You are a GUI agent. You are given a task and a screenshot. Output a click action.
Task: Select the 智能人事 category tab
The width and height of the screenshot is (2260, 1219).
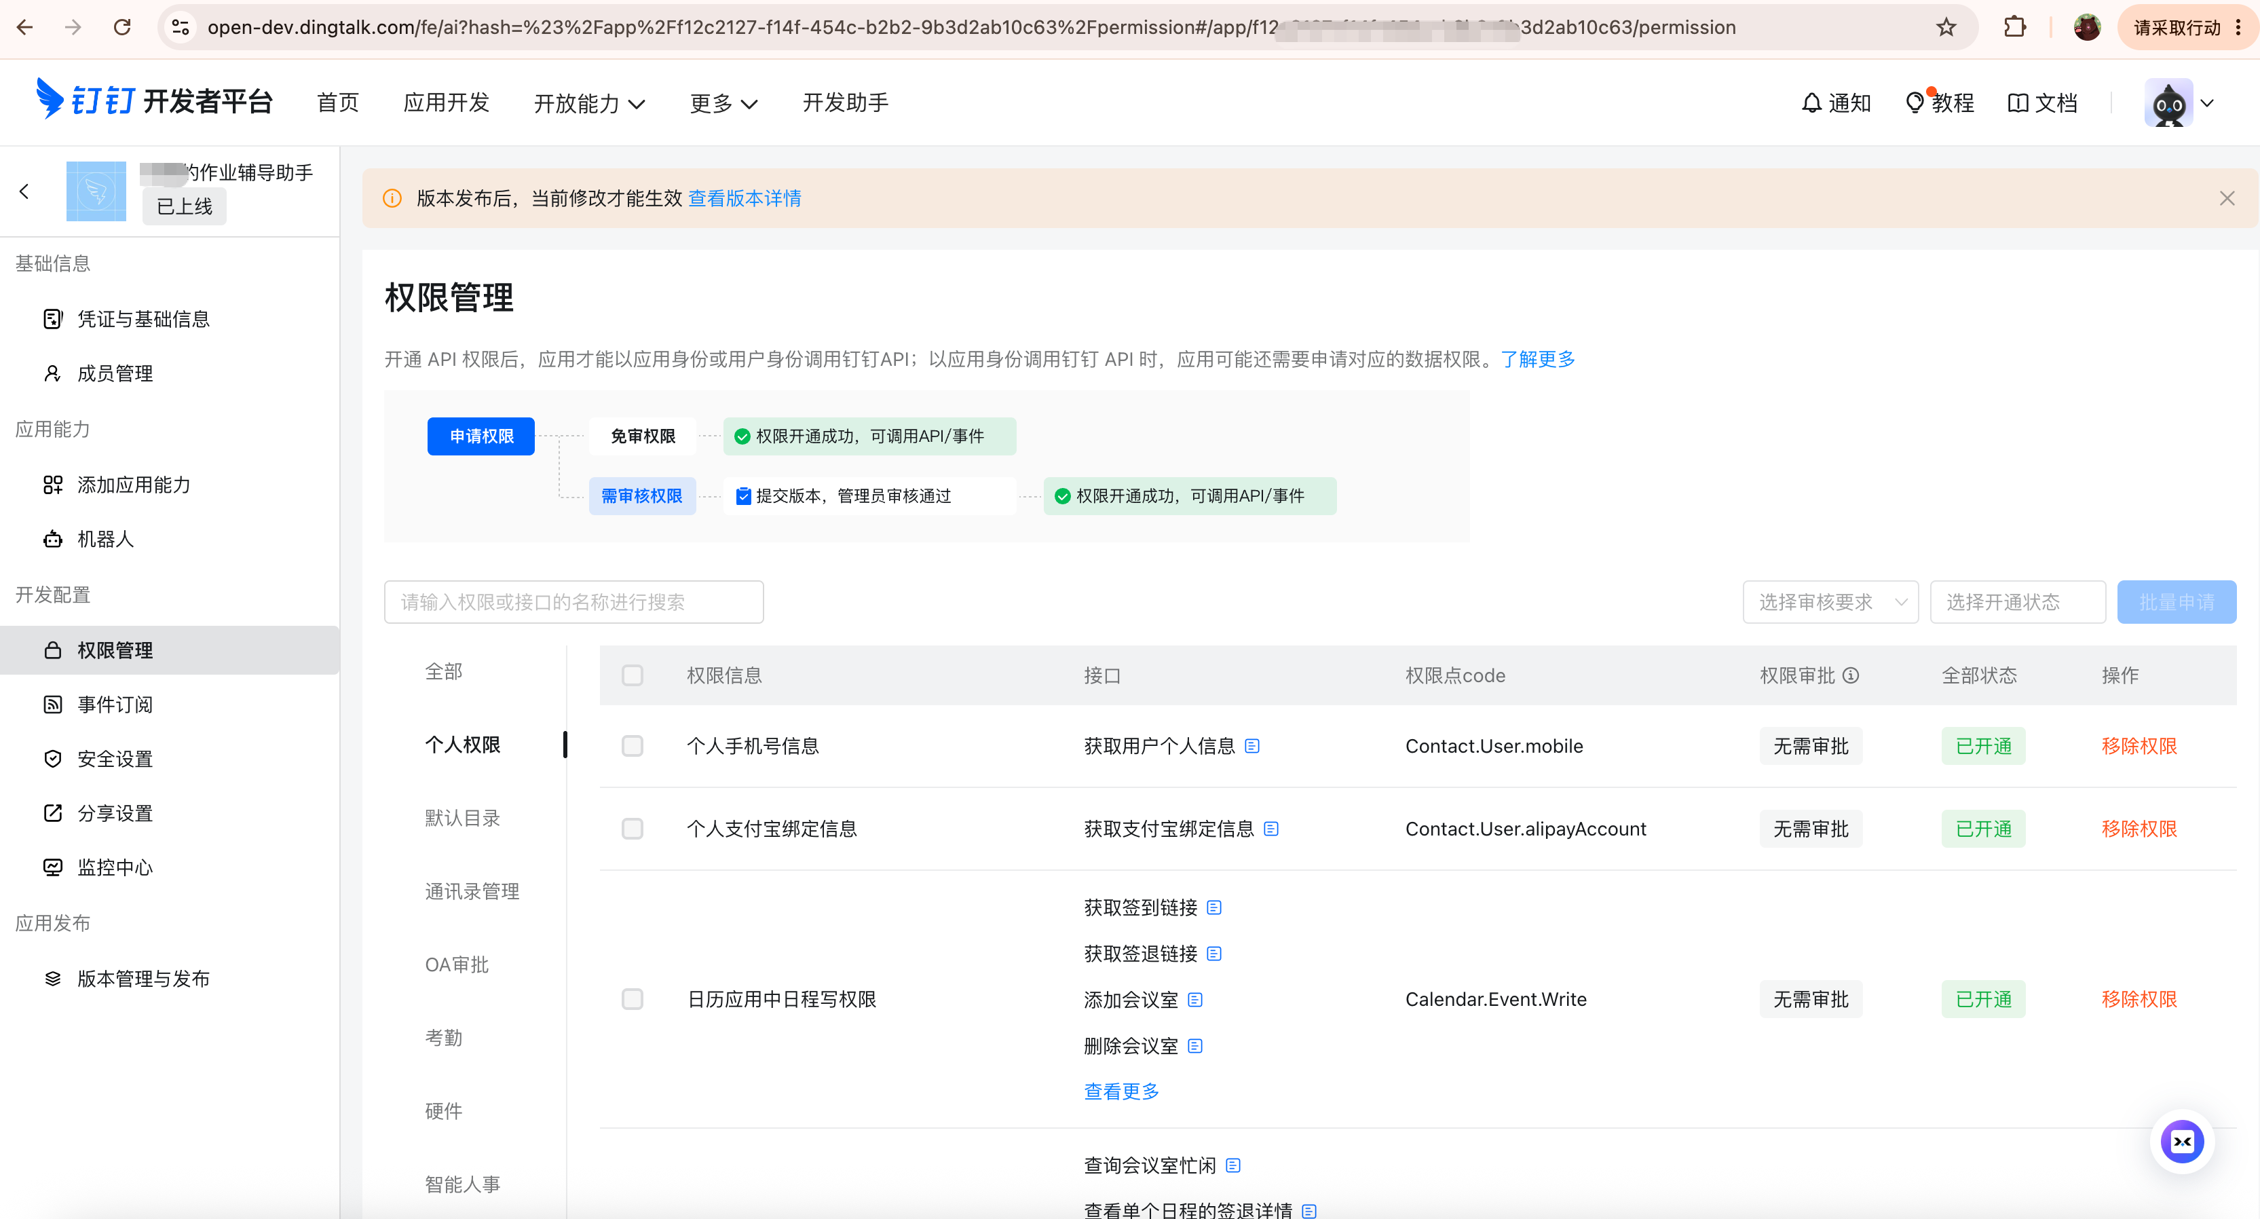tap(462, 1185)
